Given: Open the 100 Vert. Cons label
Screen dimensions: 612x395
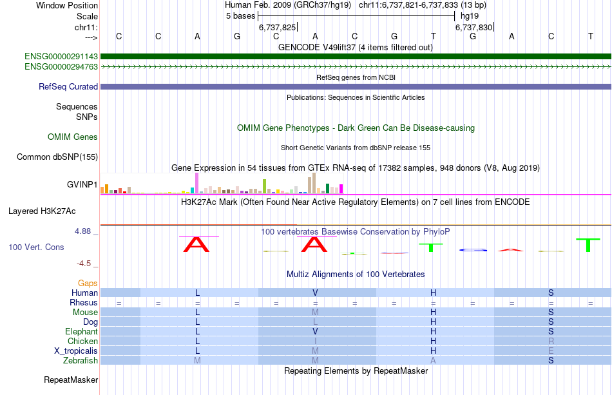Looking at the screenshot, I should 36,247.
